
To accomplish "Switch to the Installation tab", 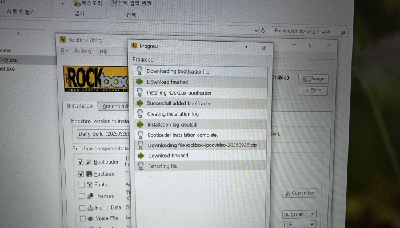I will coord(80,105).
